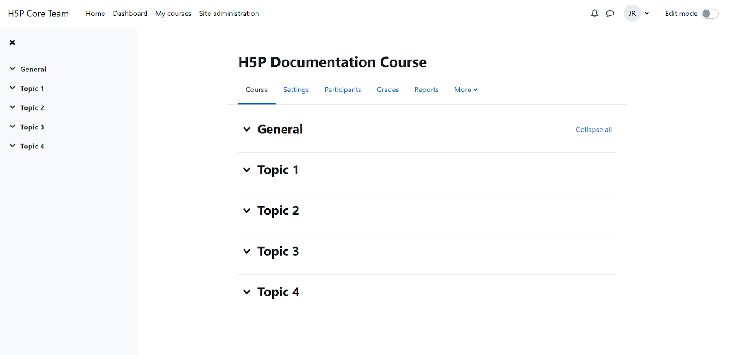Image resolution: width=730 pixels, height=355 pixels.
Task: Open the messaging speech bubble icon
Action: 610,14
